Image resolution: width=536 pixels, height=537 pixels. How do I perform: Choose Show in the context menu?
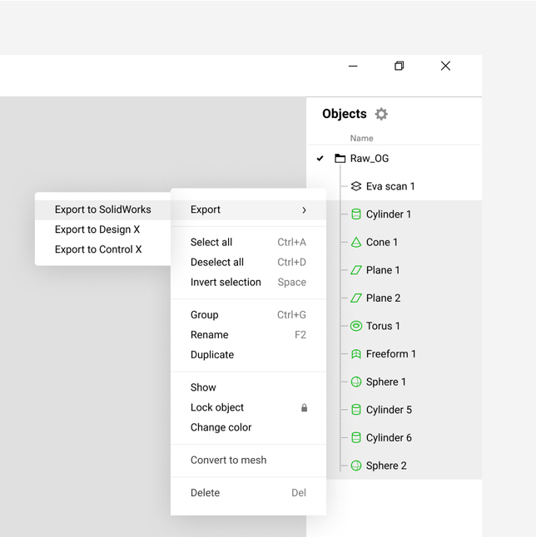203,387
